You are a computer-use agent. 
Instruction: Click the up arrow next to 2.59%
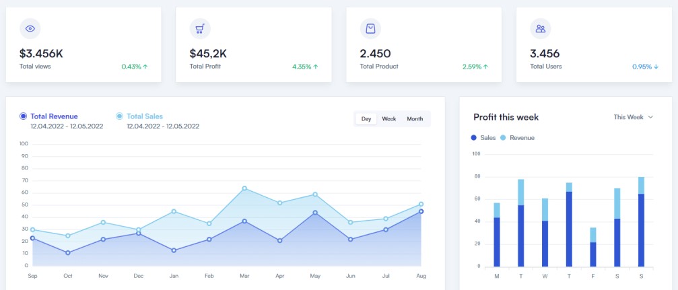(x=485, y=67)
